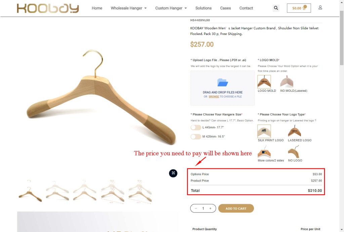
Task: Open the $0.00 shopping cart
Action: [x=299, y=8]
